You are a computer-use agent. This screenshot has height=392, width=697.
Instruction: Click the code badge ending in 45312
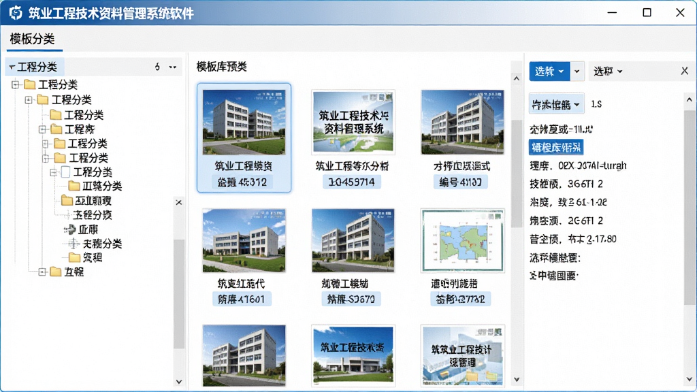pos(242,182)
